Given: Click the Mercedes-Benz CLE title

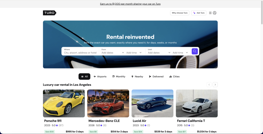Looking at the screenshot, I should coord(104,121).
